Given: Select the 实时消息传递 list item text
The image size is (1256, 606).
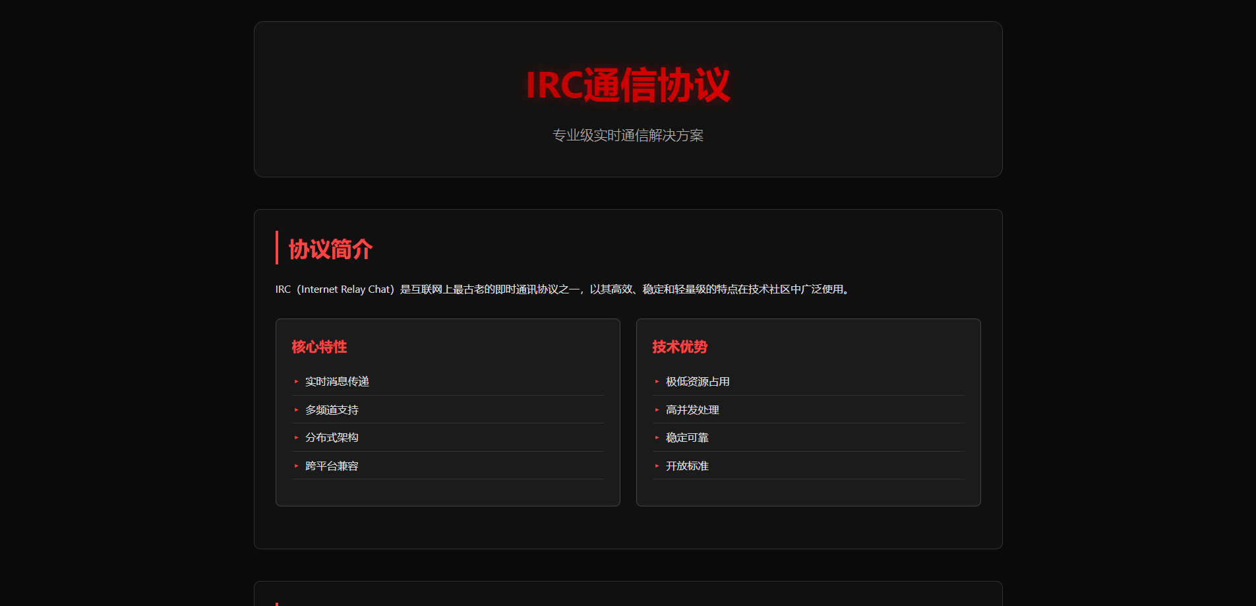Looking at the screenshot, I should coord(337,382).
